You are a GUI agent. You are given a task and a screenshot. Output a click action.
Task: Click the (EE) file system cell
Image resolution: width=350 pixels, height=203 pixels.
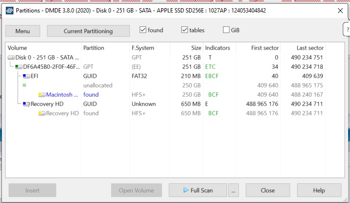click(x=136, y=67)
